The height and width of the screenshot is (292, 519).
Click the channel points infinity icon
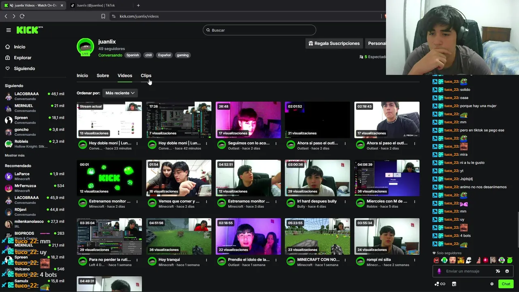click(440, 284)
